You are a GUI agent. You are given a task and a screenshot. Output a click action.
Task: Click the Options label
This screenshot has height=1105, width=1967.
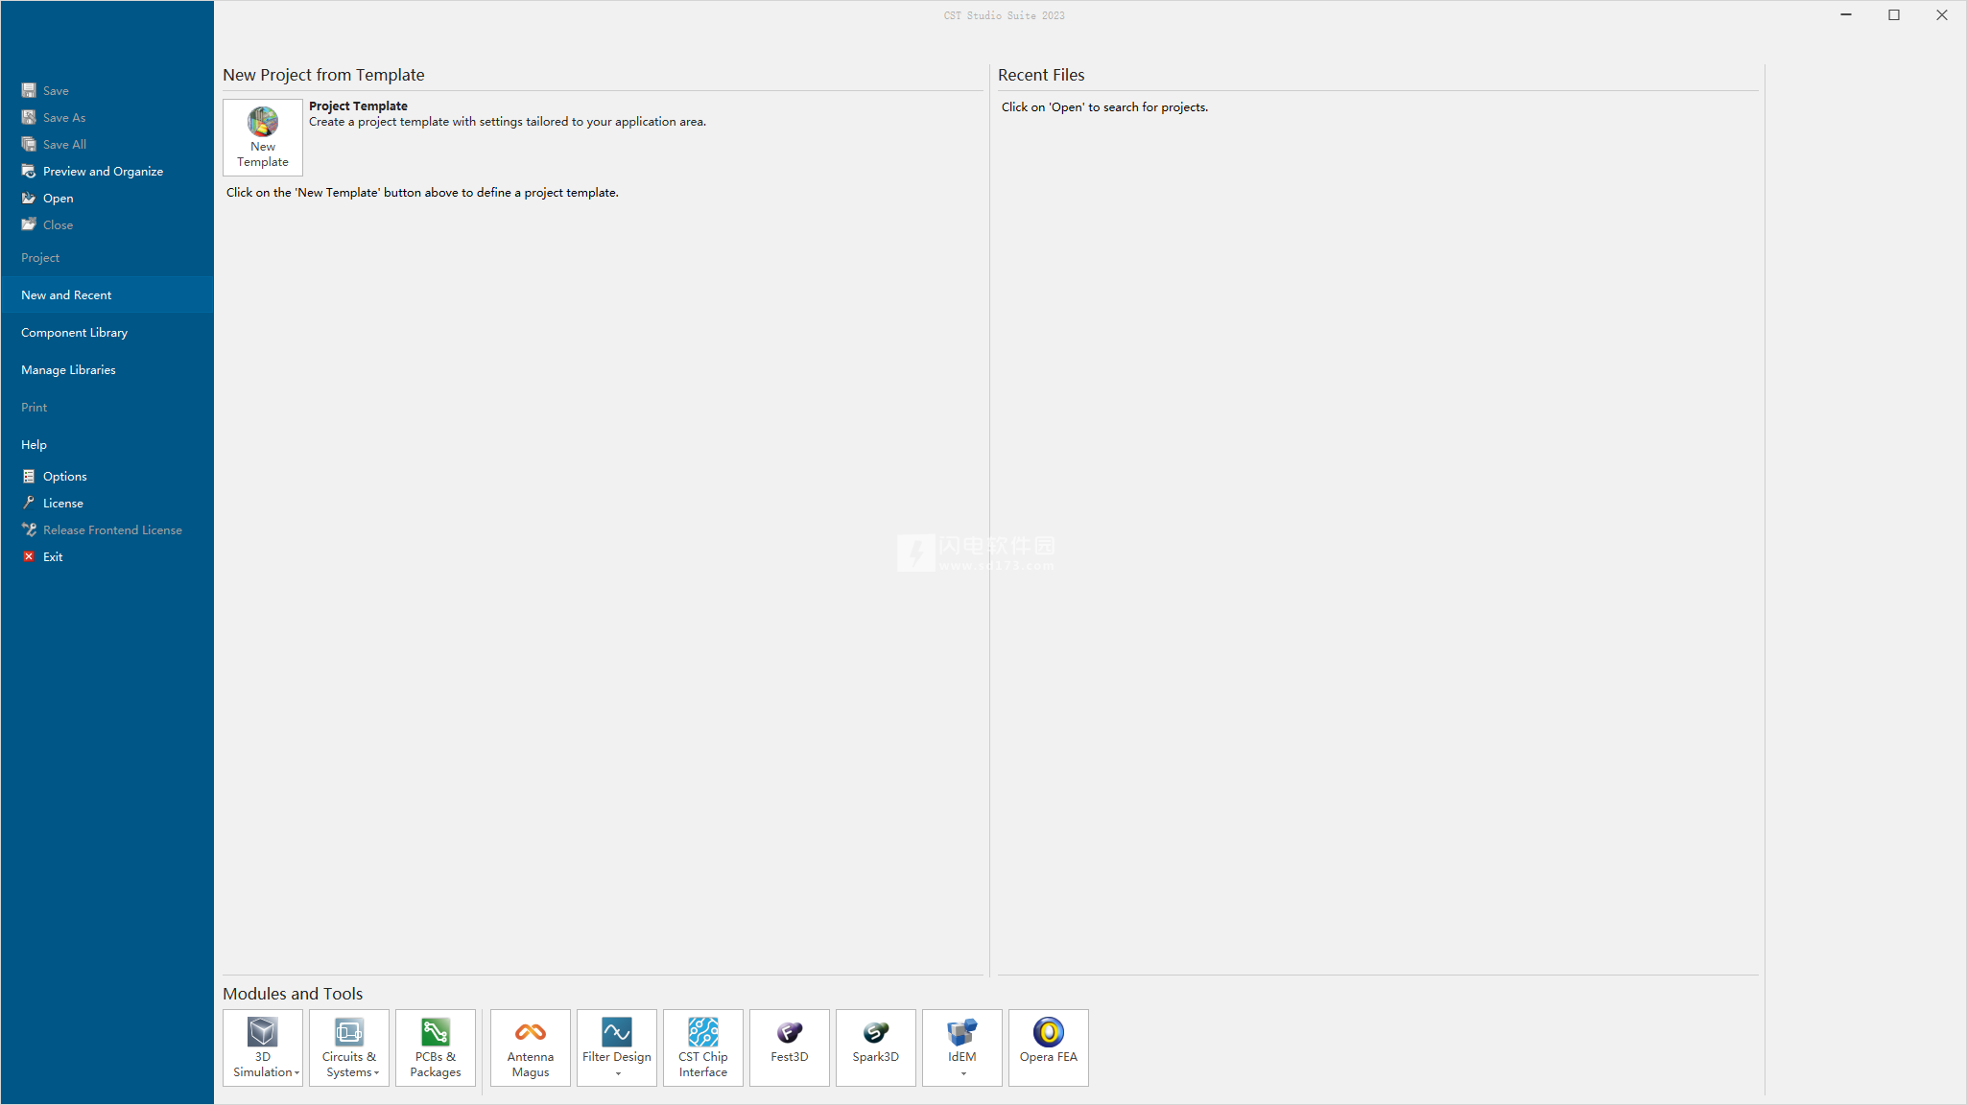click(x=64, y=476)
